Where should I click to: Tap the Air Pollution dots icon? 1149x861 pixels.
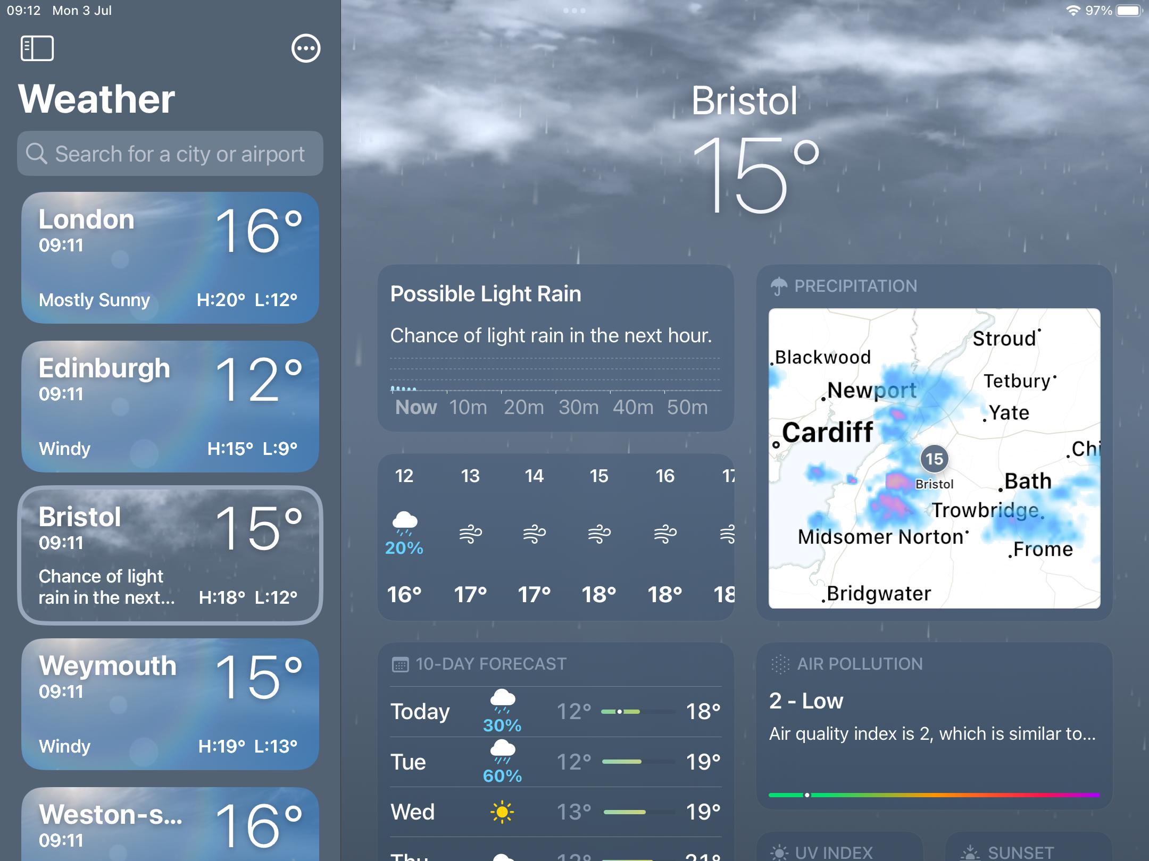(780, 664)
